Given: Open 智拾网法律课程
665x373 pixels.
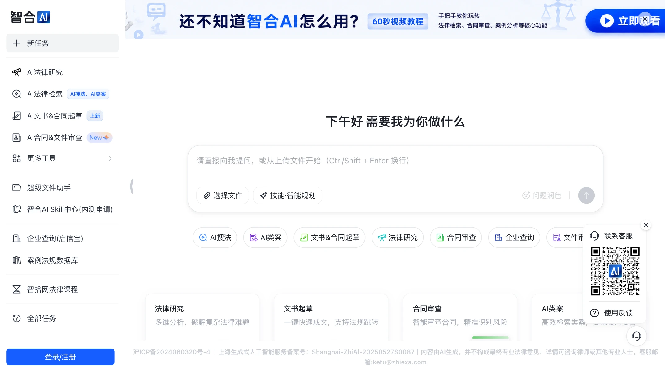Looking at the screenshot, I should [x=62, y=289].
